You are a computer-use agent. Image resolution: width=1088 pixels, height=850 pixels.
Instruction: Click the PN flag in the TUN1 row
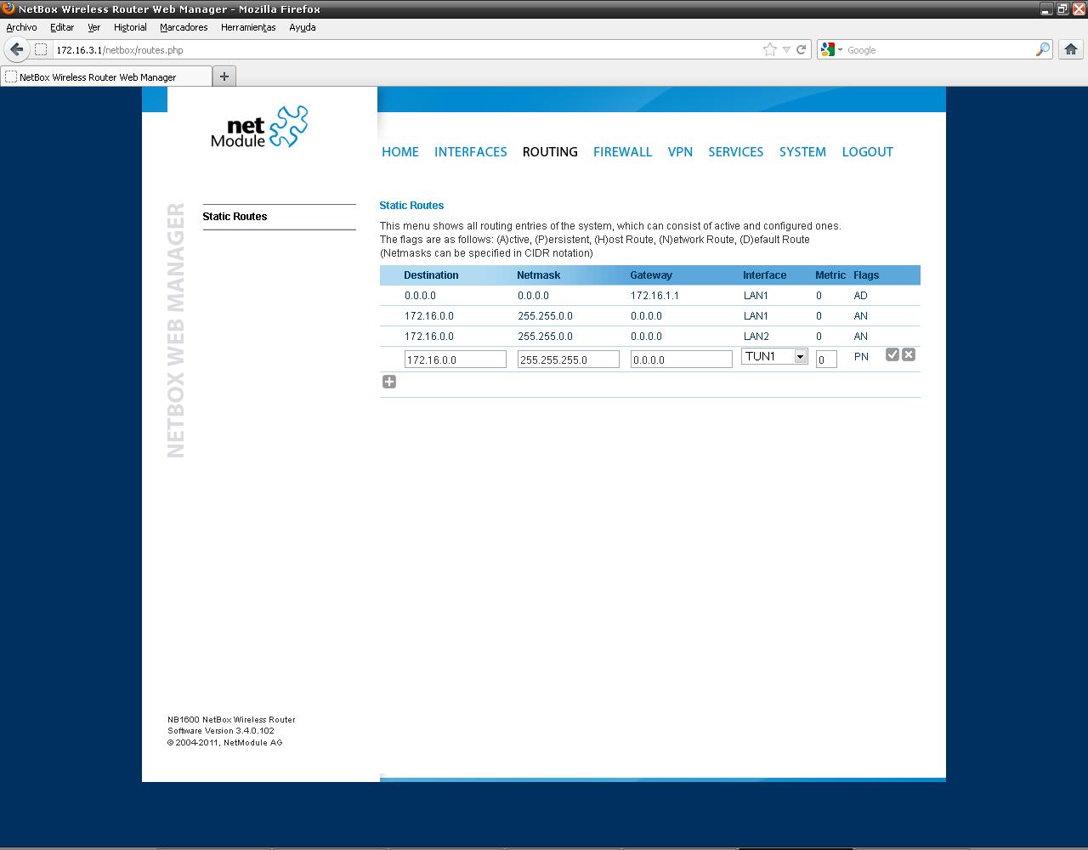861,357
